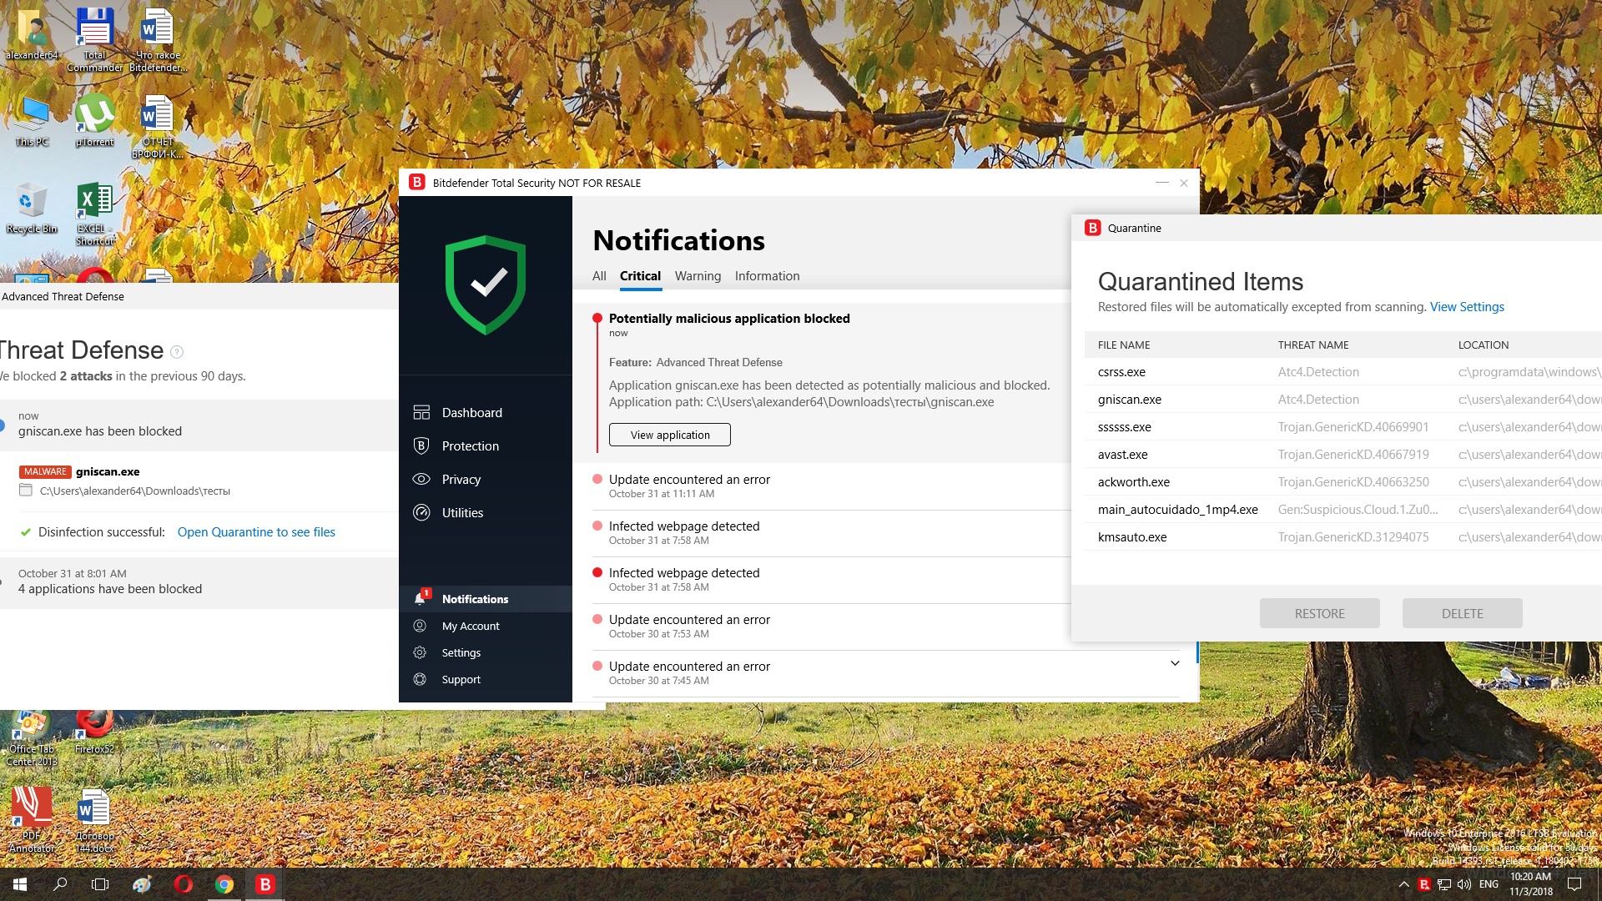This screenshot has width=1602, height=901.
Task: Open Privacy eye icon in sidebar
Action: click(421, 480)
